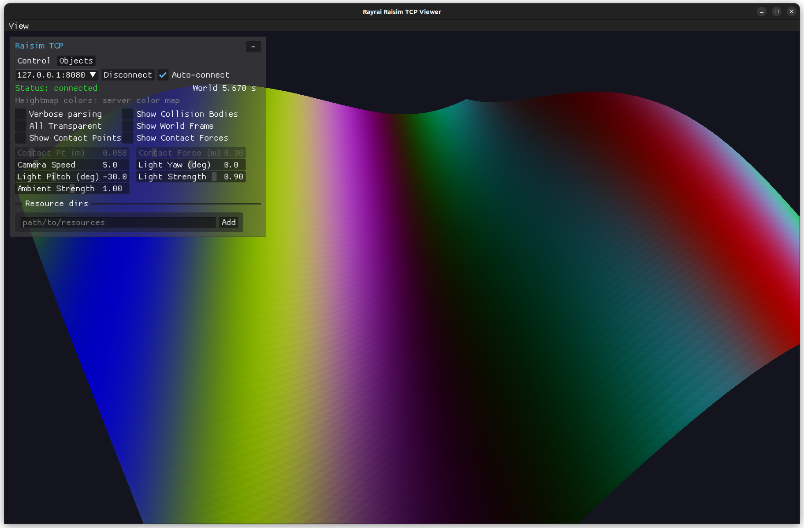Open the View menu
Image resolution: width=804 pixels, height=528 pixels.
click(19, 26)
